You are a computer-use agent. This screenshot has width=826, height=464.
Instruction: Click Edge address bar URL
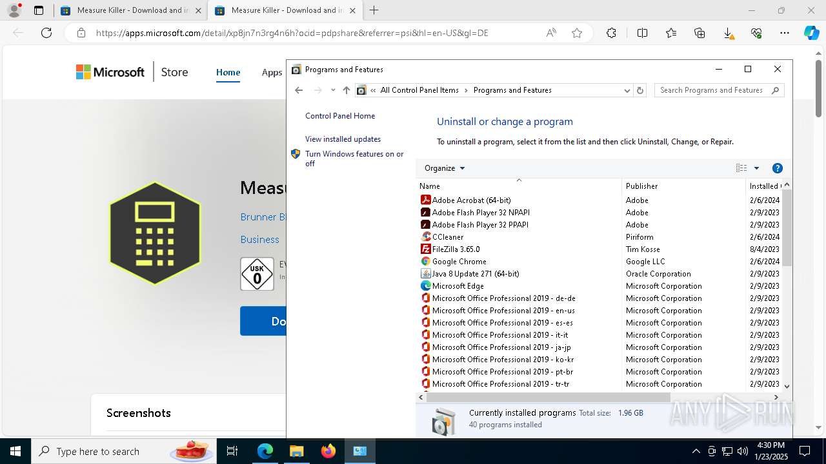[292, 33]
